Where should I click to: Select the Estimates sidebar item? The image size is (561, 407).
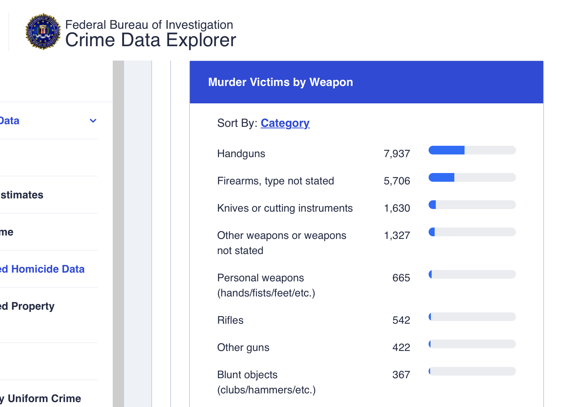[x=22, y=195]
